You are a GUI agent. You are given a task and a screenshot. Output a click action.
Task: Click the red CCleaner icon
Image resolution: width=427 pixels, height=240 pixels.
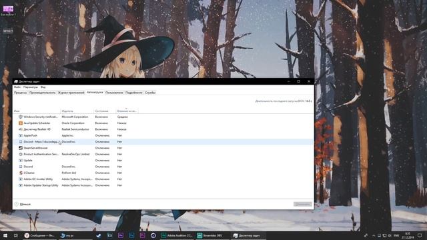21,173
